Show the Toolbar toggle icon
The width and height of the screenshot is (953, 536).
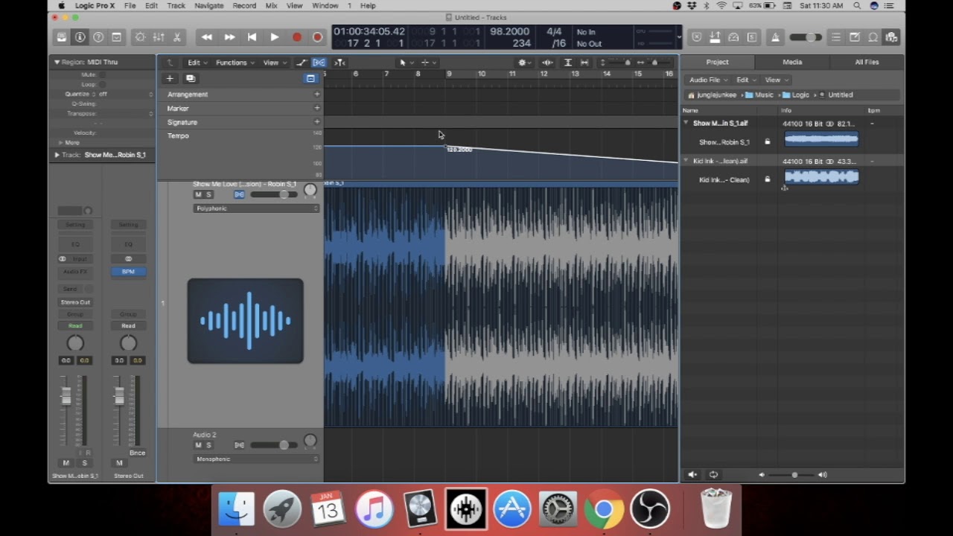tap(116, 37)
